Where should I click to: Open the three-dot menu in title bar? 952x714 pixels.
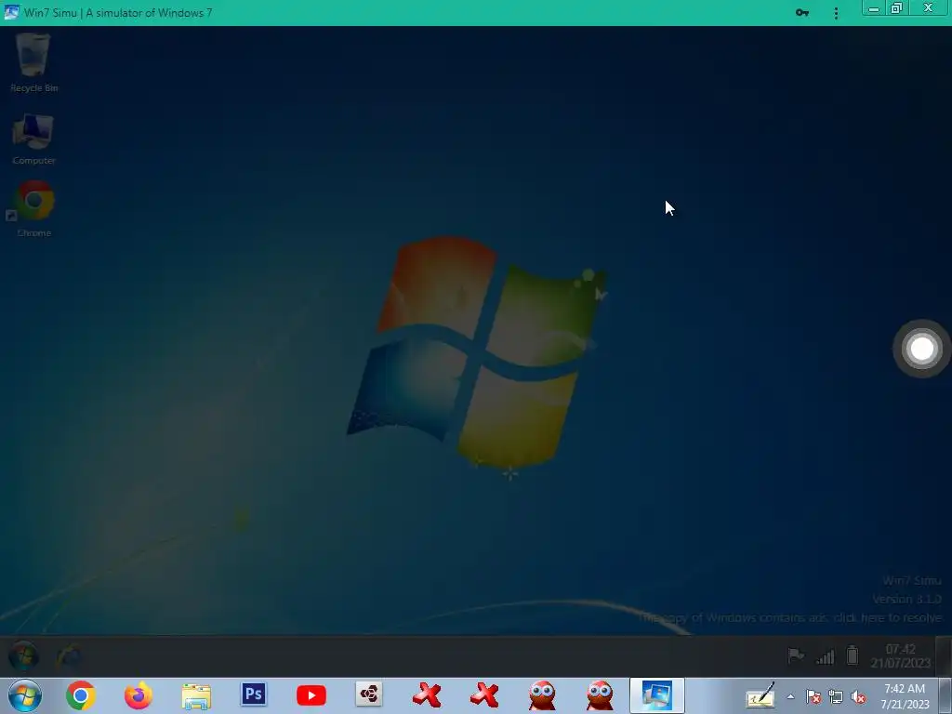pyautogui.click(x=836, y=13)
